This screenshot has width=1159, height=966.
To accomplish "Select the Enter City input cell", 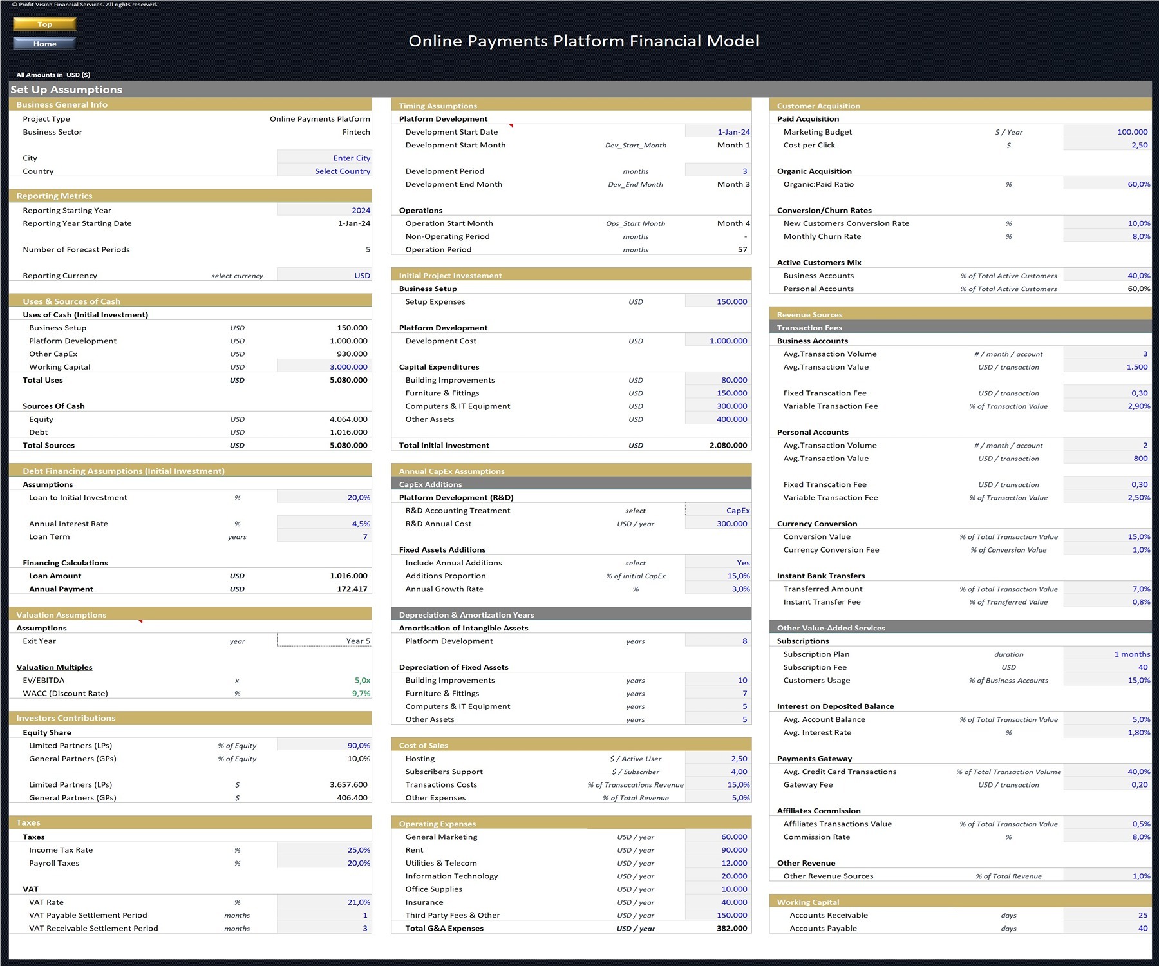I will point(325,158).
